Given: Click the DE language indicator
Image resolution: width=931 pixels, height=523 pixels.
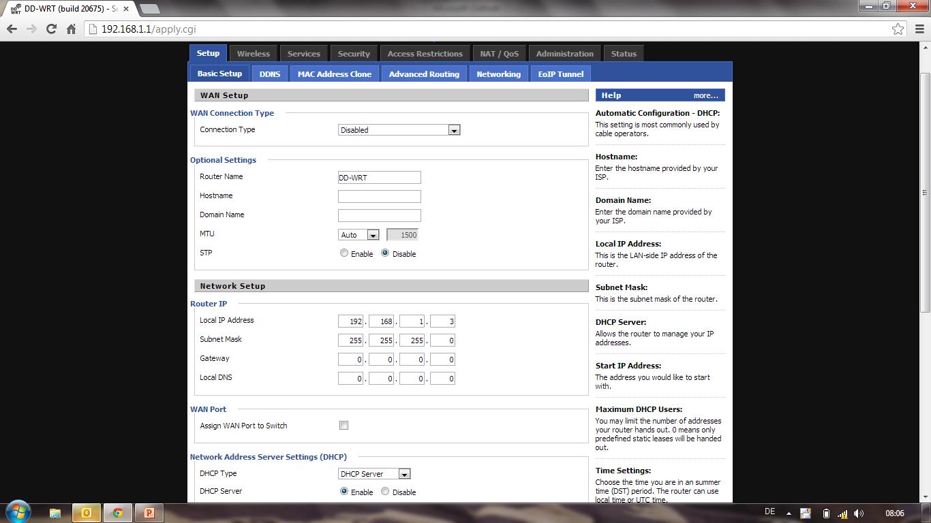Looking at the screenshot, I should pos(770,512).
